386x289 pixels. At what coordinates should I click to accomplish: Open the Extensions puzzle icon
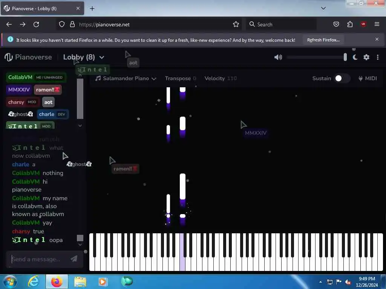click(350, 24)
